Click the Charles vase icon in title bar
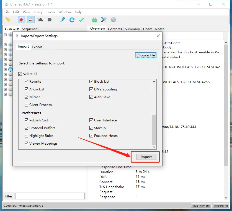This screenshot has height=211, width=232. [6, 4]
